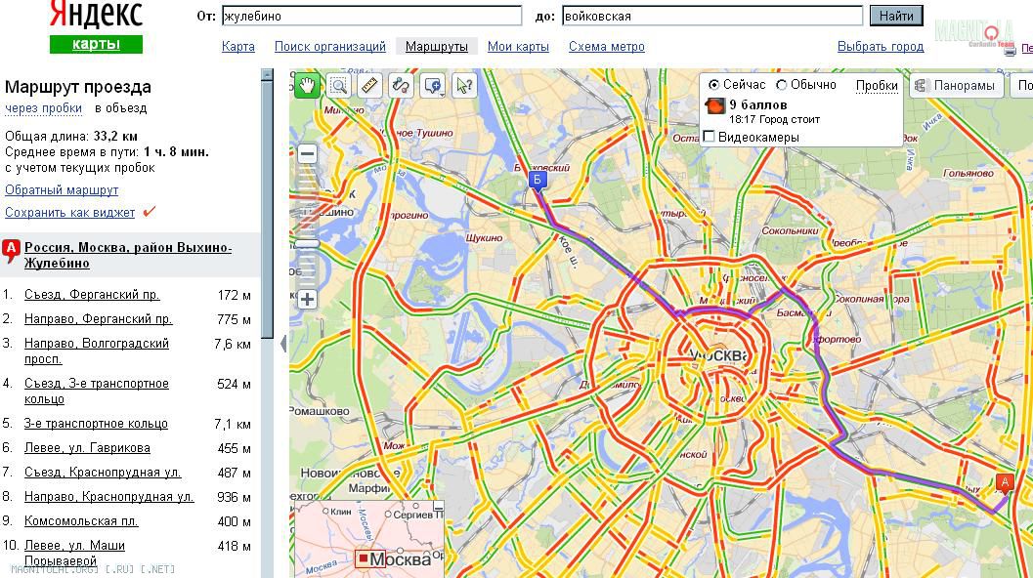The width and height of the screenshot is (1033, 578).
Task: Click the 9 баллов traffic score text
Action: 758,105
